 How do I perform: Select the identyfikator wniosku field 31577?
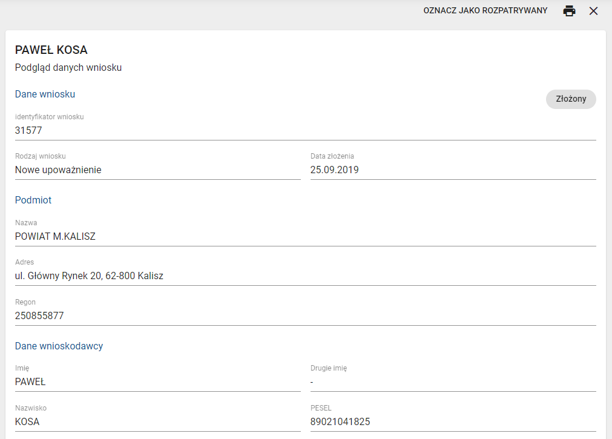[x=305, y=130]
